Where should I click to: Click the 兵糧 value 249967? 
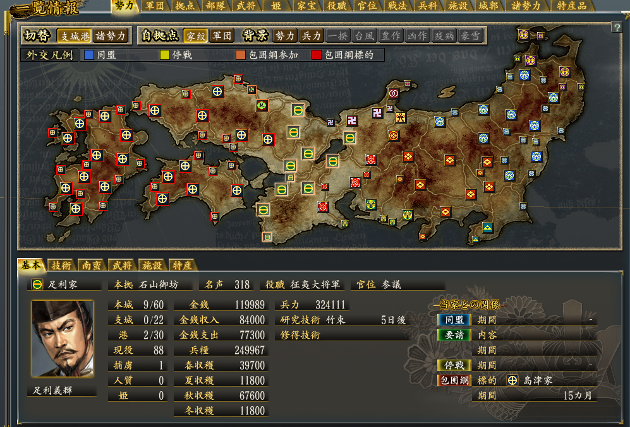click(x=250, y=350)
